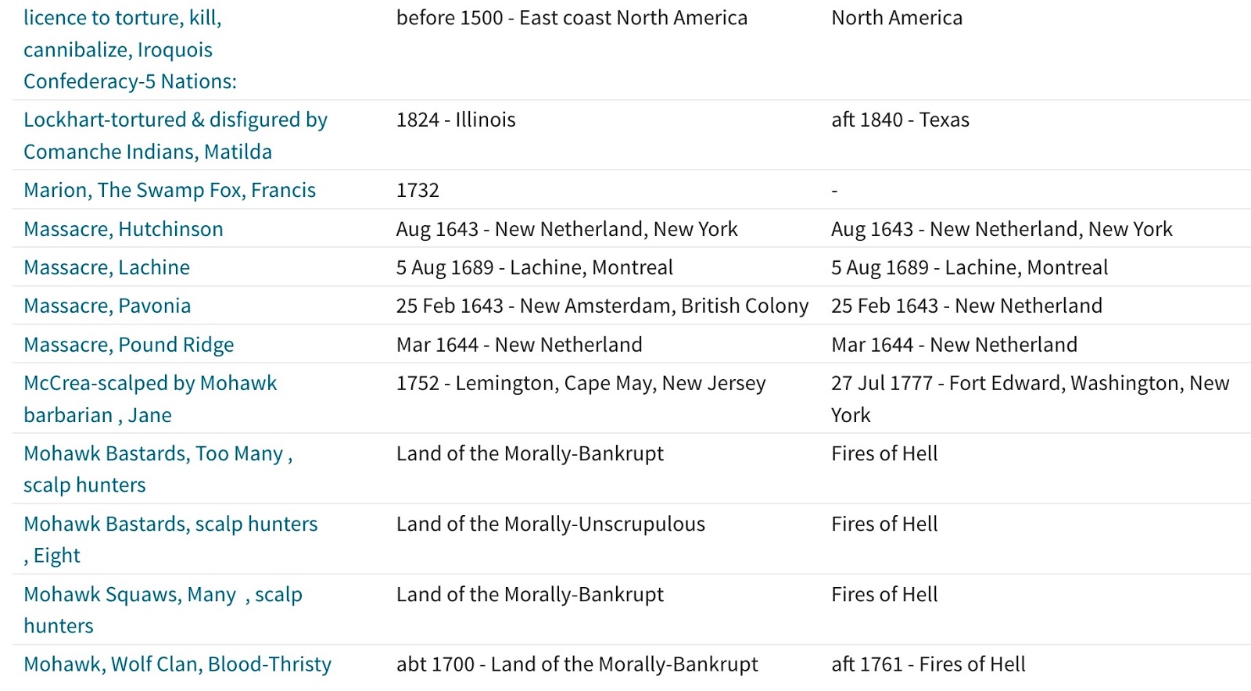Image resolution: width=1251 pixels, height=691 pixels.
Task: Click Marion, The Swamp Fox, Francis
Action: tap(170, 190)
